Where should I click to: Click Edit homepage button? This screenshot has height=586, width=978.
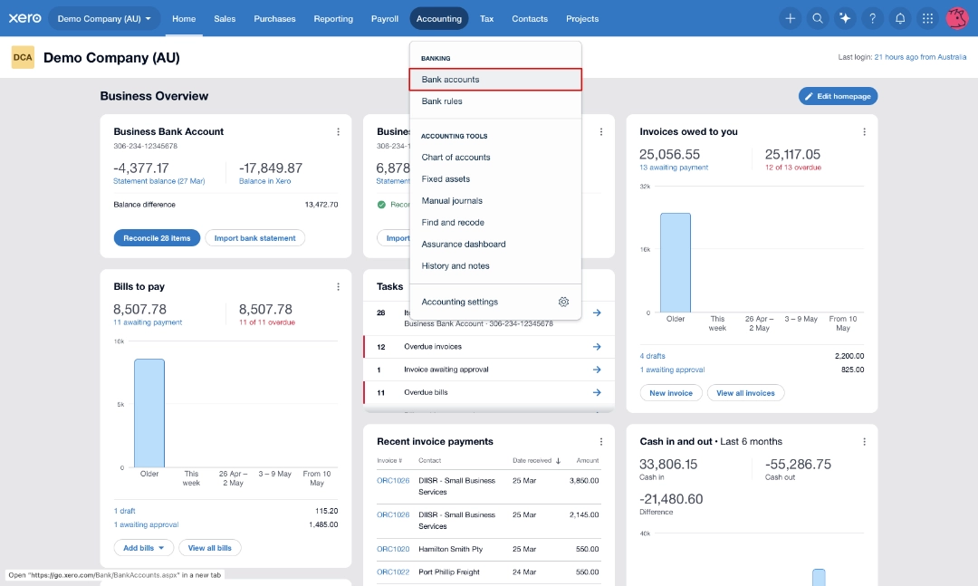point(838,96)
